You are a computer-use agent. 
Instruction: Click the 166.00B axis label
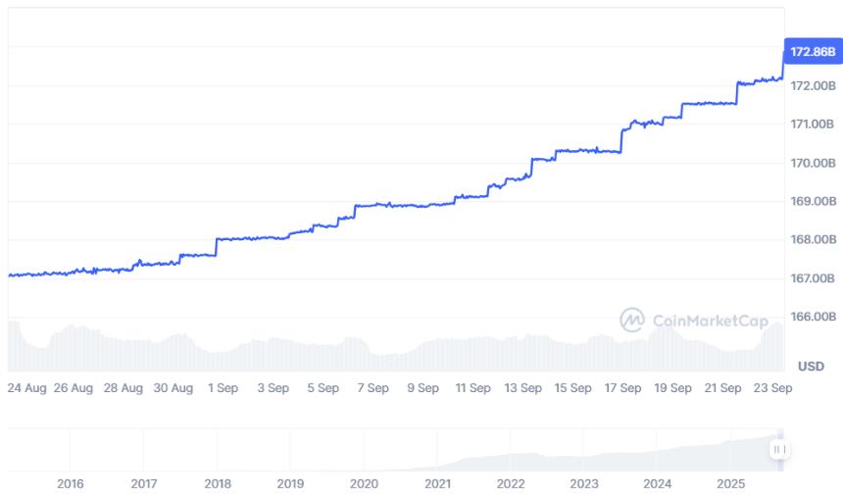pyautogui.click(x=813, y=317)
